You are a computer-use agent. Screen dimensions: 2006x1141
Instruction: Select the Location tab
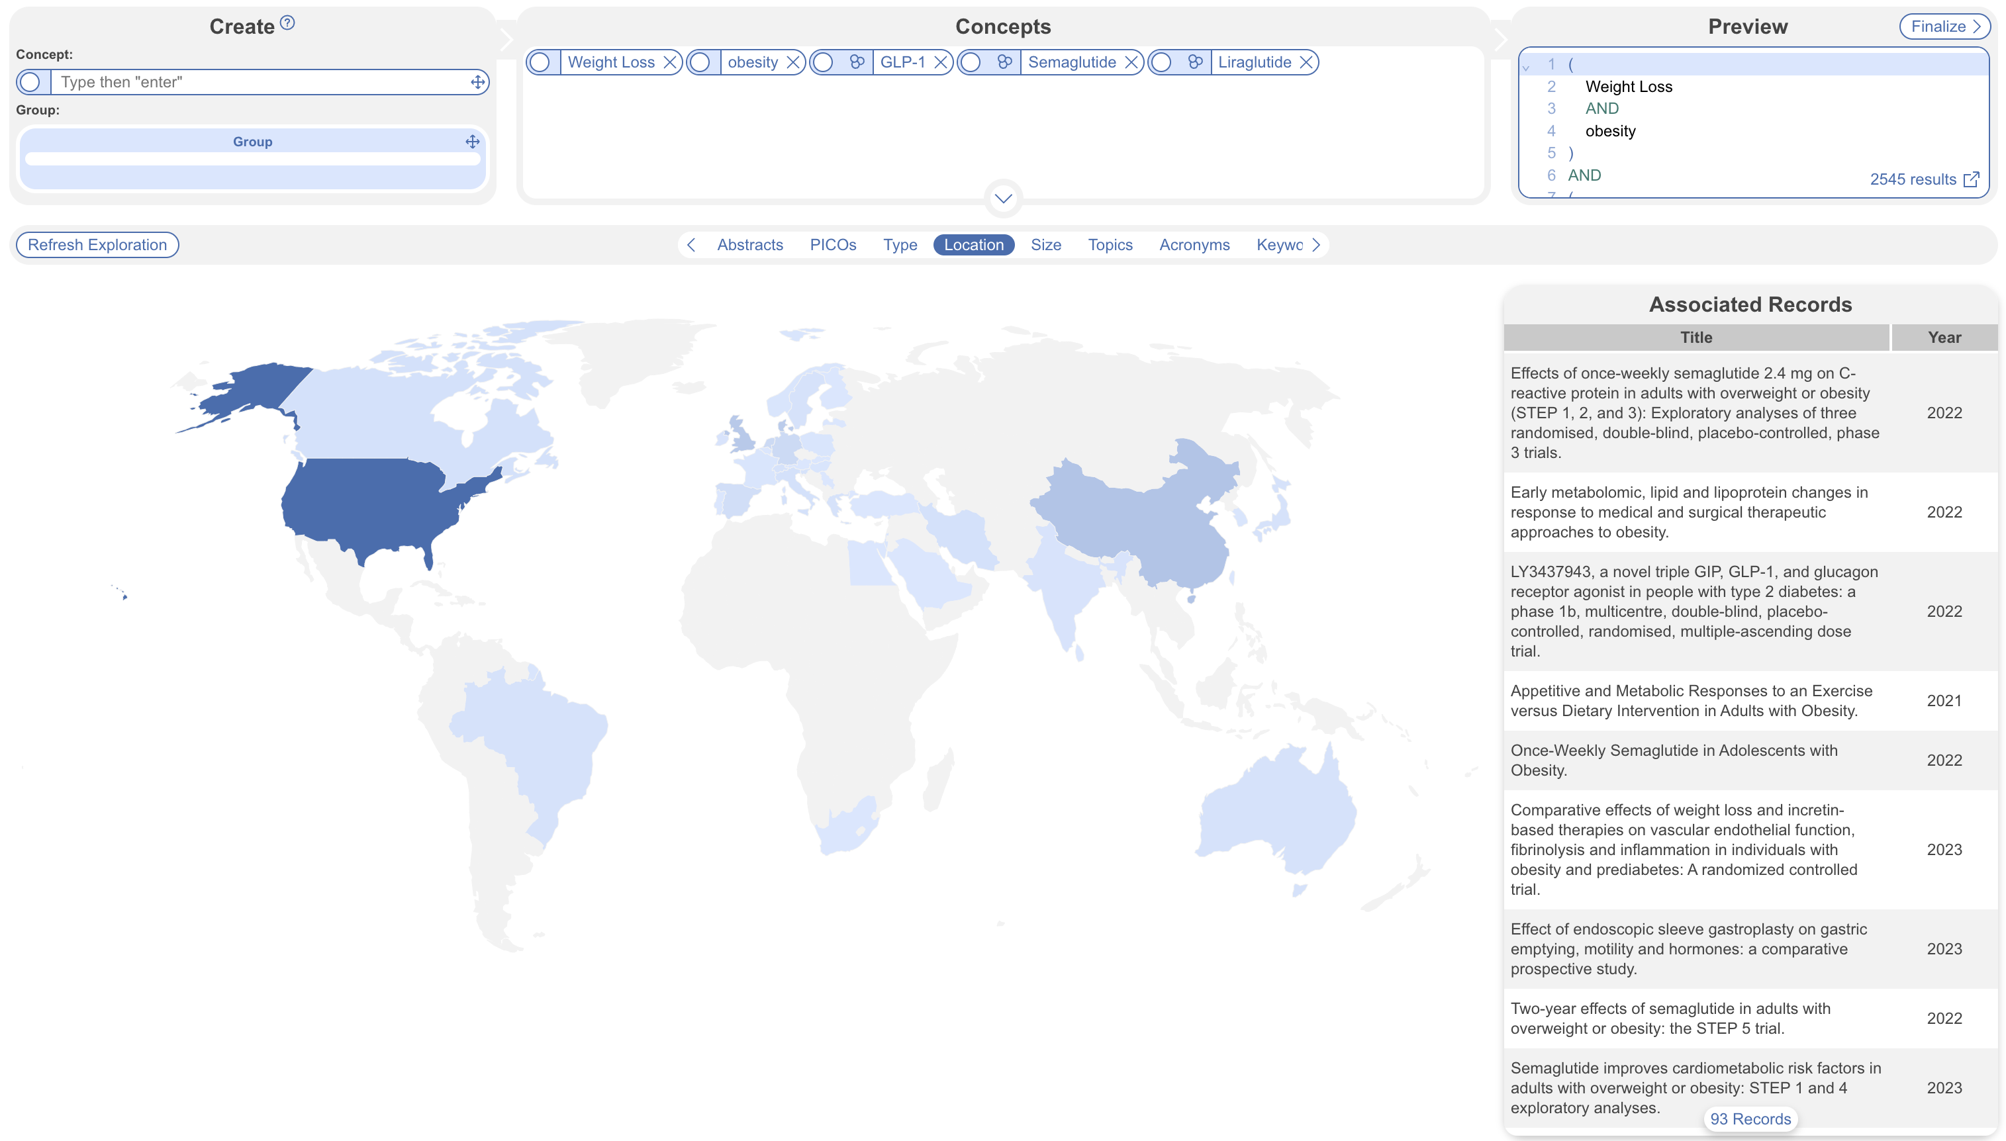pos(974,244)
